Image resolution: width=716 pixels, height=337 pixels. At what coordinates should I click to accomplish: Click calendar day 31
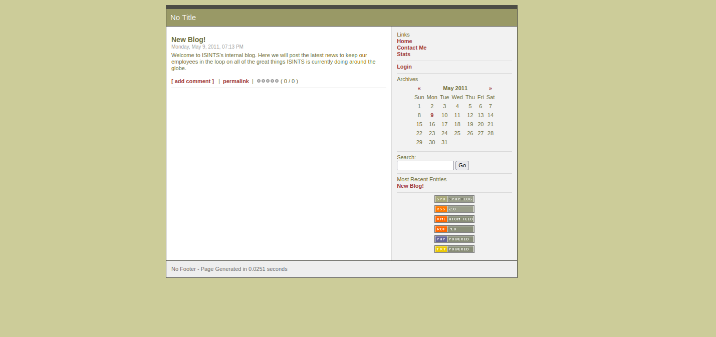pyautogui.click(x=444, y=142)
